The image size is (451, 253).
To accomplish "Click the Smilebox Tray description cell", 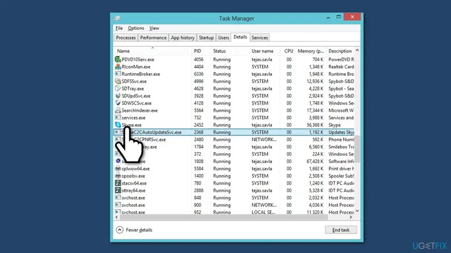I will [341, 147].
